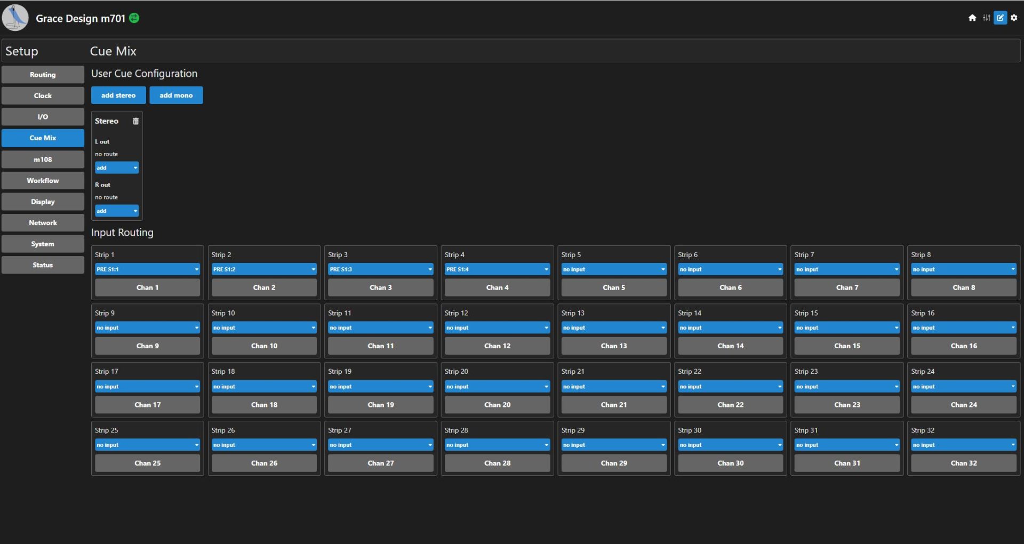Image resolution: width=1024 pixels, height=544 pixels.
Task: Delete the Stereo cue with trash icon
Action: [135, 121]
